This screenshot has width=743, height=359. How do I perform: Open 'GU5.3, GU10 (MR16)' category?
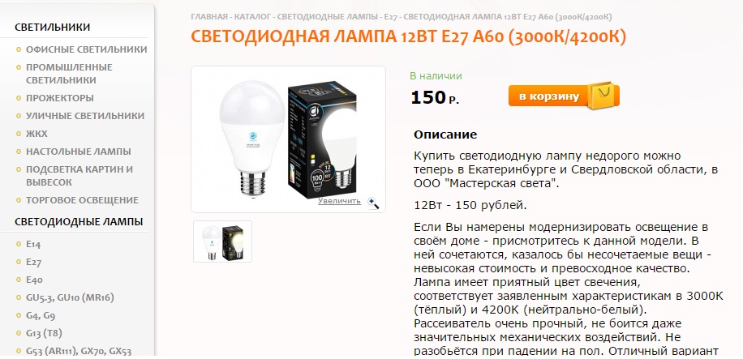pos(70,298)
